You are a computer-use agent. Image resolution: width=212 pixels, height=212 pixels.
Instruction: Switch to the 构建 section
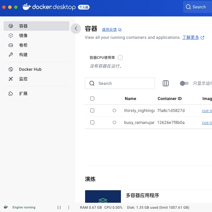pyautogui.click(x=36, y=55)
